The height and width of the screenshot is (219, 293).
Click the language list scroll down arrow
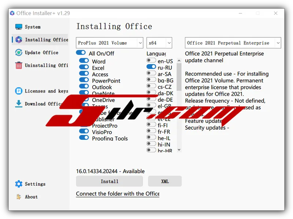pyautogui.click(x=179, y=150)
